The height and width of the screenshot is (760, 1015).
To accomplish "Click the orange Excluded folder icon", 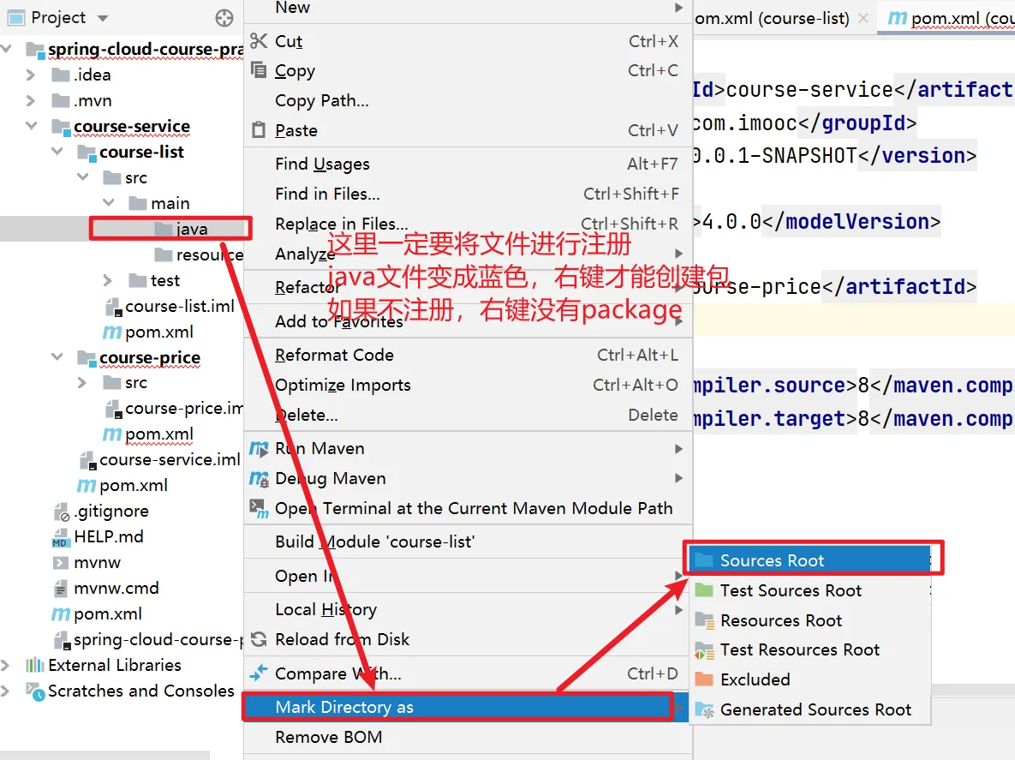I will pyautogui.click(x=703, y=679).
